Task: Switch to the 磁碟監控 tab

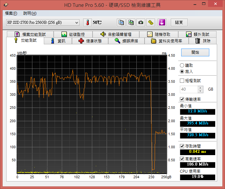Action: pos(73,34)
